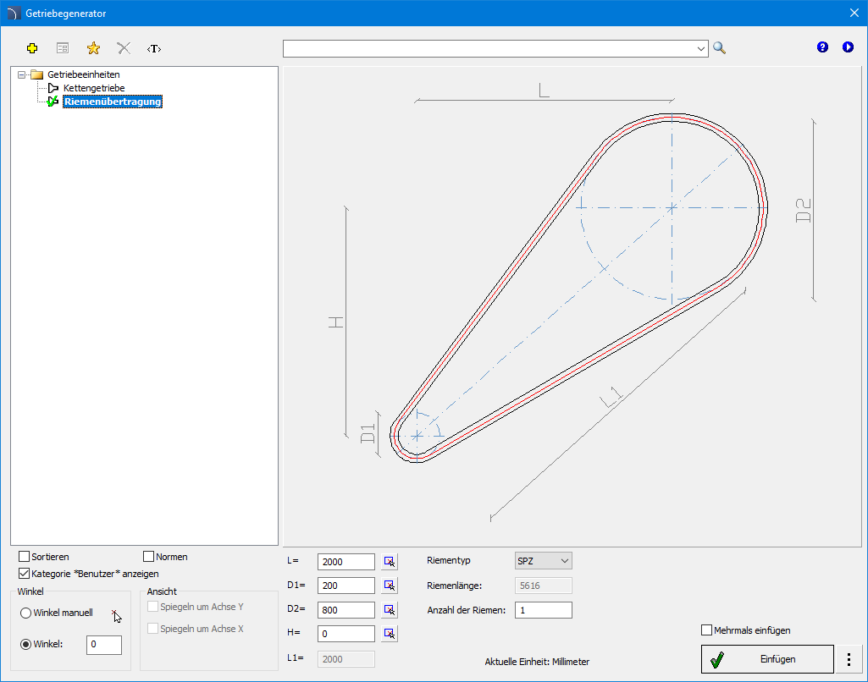
Task: Click the Einfügen button
Action: [x=767, y=659]
